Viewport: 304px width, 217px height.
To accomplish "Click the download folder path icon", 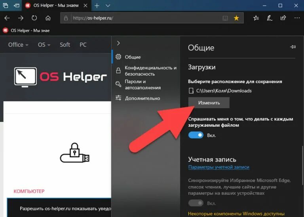I will 191,91.
